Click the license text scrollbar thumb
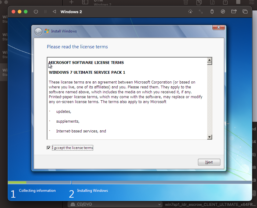Screen dimensions: 257x208 click(209, 64)
